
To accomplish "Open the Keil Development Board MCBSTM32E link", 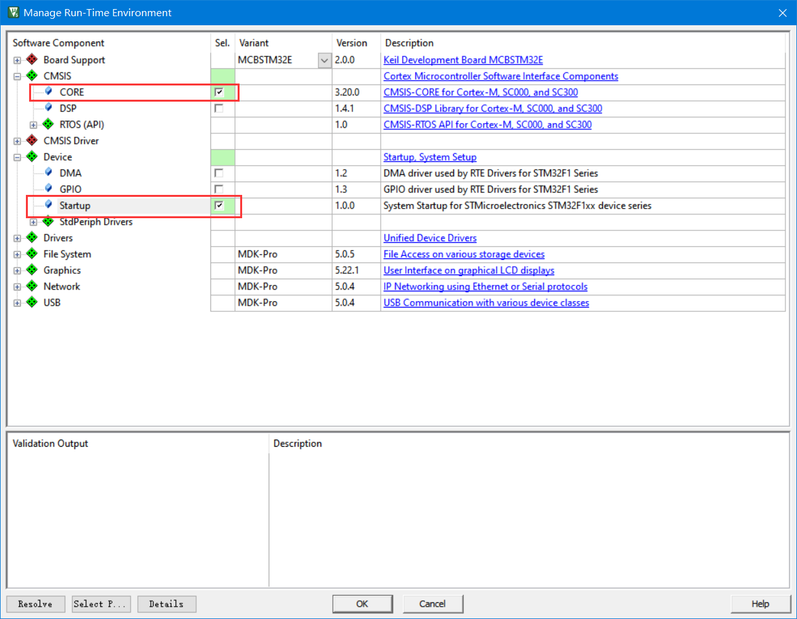I will 464,60.
